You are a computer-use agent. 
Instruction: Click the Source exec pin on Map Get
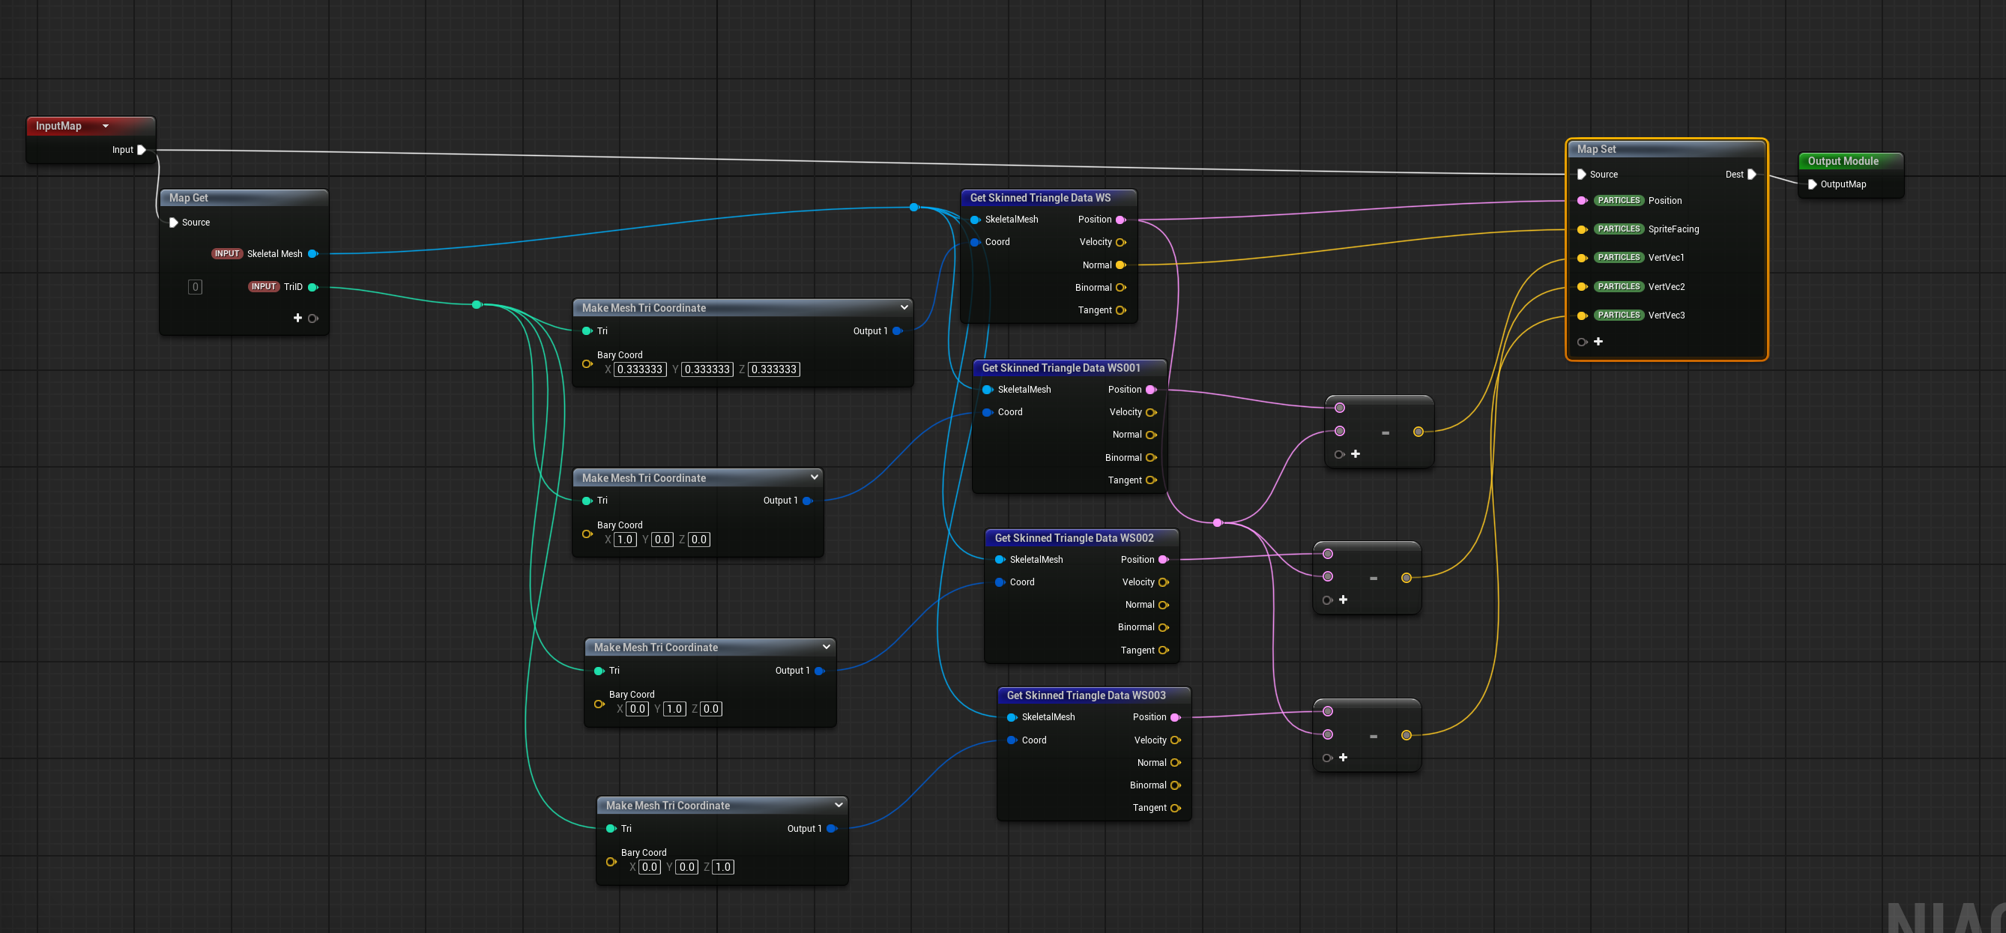click(x=174, y=223)
